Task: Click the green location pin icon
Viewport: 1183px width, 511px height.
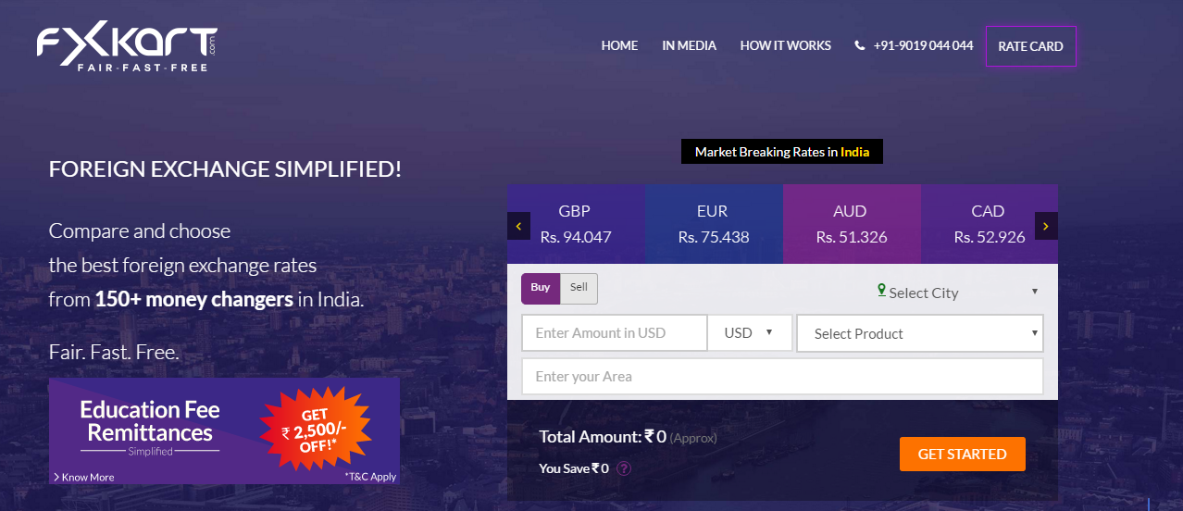Action: (x=882, y=291)
